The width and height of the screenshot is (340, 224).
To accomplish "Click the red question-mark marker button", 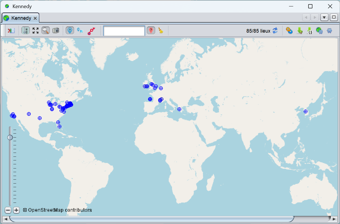I will tap(151, 30).
